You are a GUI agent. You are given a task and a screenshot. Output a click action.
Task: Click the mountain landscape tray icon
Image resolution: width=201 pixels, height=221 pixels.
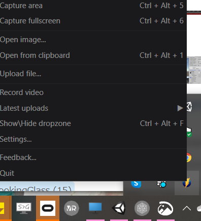(165, 208)
